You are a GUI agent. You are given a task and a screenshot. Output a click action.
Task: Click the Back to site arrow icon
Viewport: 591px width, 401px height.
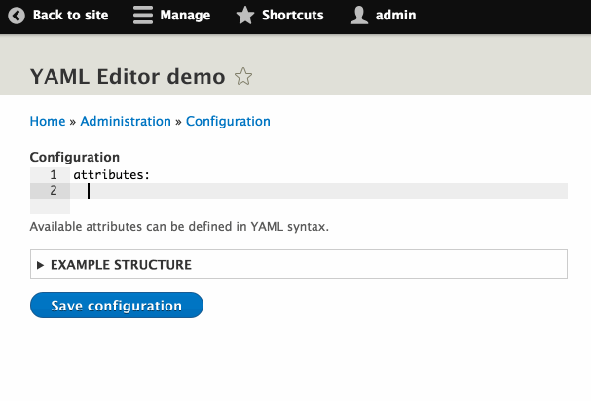coord(17,16)
